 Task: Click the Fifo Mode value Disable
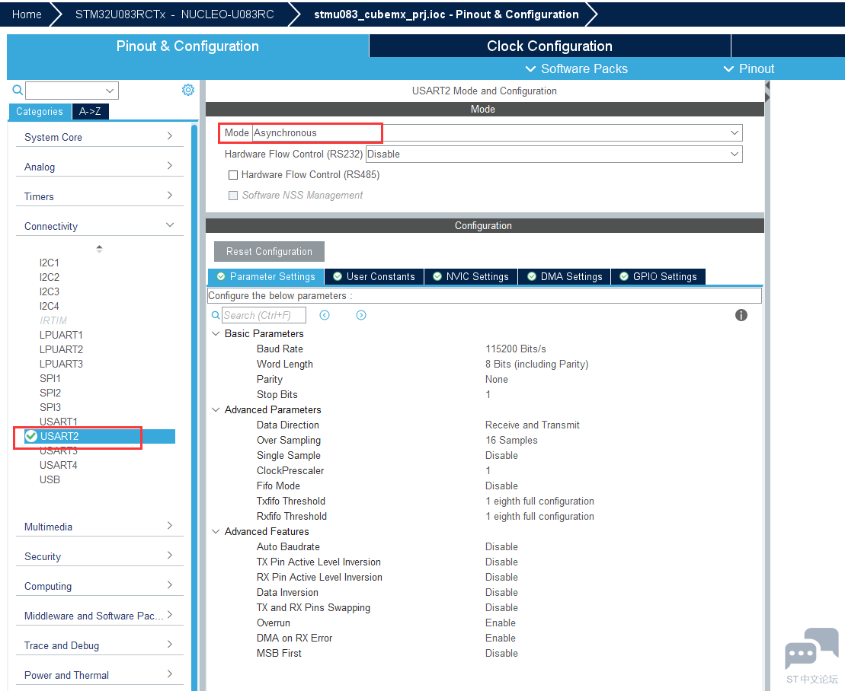(x=501, y=486)
